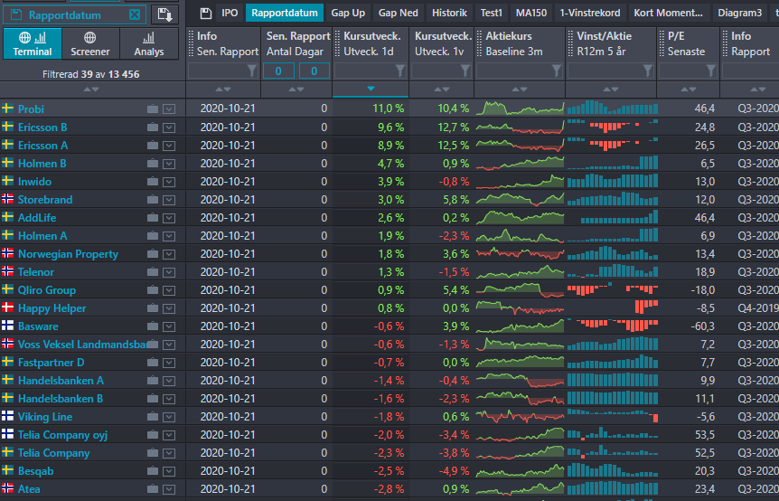Sort by Antal Dagar column

(296, 90)
